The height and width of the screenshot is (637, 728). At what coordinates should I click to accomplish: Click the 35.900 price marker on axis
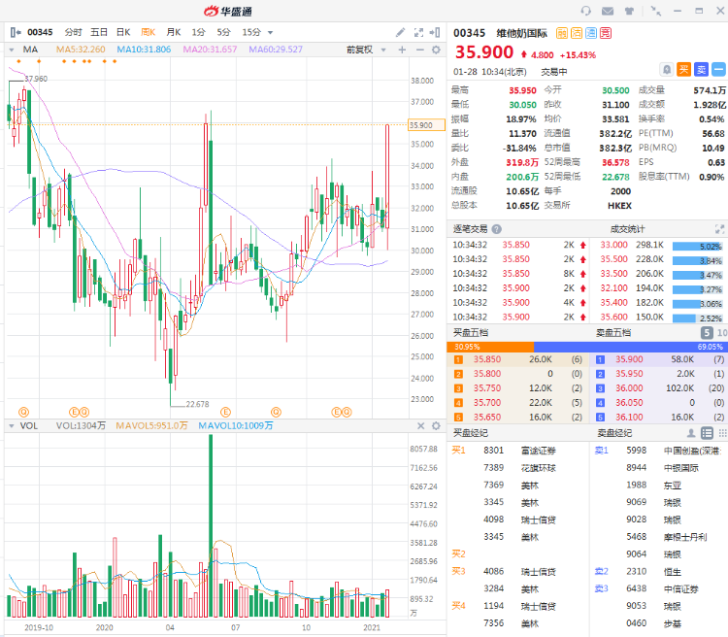coord(426,125)
